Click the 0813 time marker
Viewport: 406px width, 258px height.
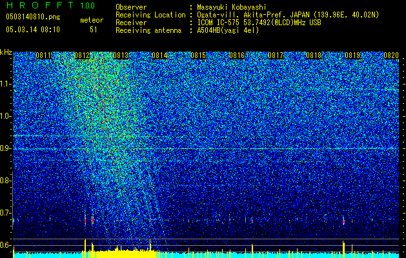tap(121, 55)
